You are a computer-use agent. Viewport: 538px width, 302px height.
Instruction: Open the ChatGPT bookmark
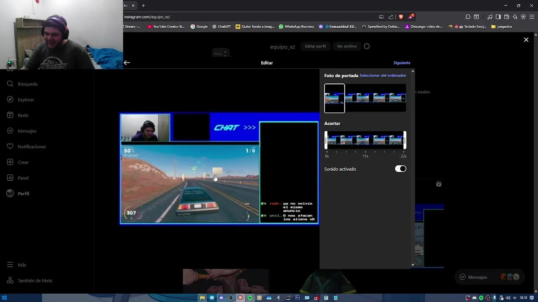click(x=222, y=26)
